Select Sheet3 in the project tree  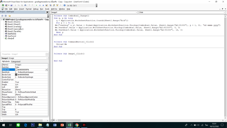(13, 26)
